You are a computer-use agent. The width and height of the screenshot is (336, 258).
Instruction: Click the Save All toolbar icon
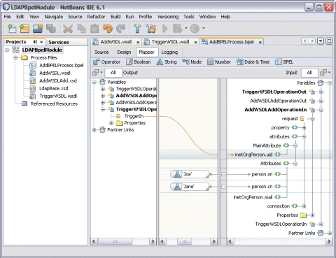pos(50,29)
